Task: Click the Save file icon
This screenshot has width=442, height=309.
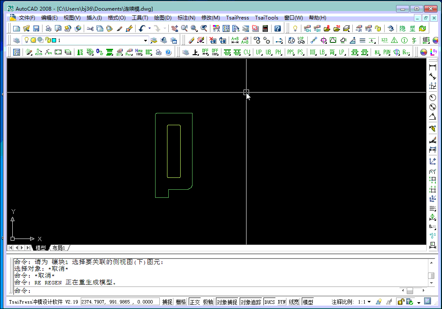Action: (36, 28)
